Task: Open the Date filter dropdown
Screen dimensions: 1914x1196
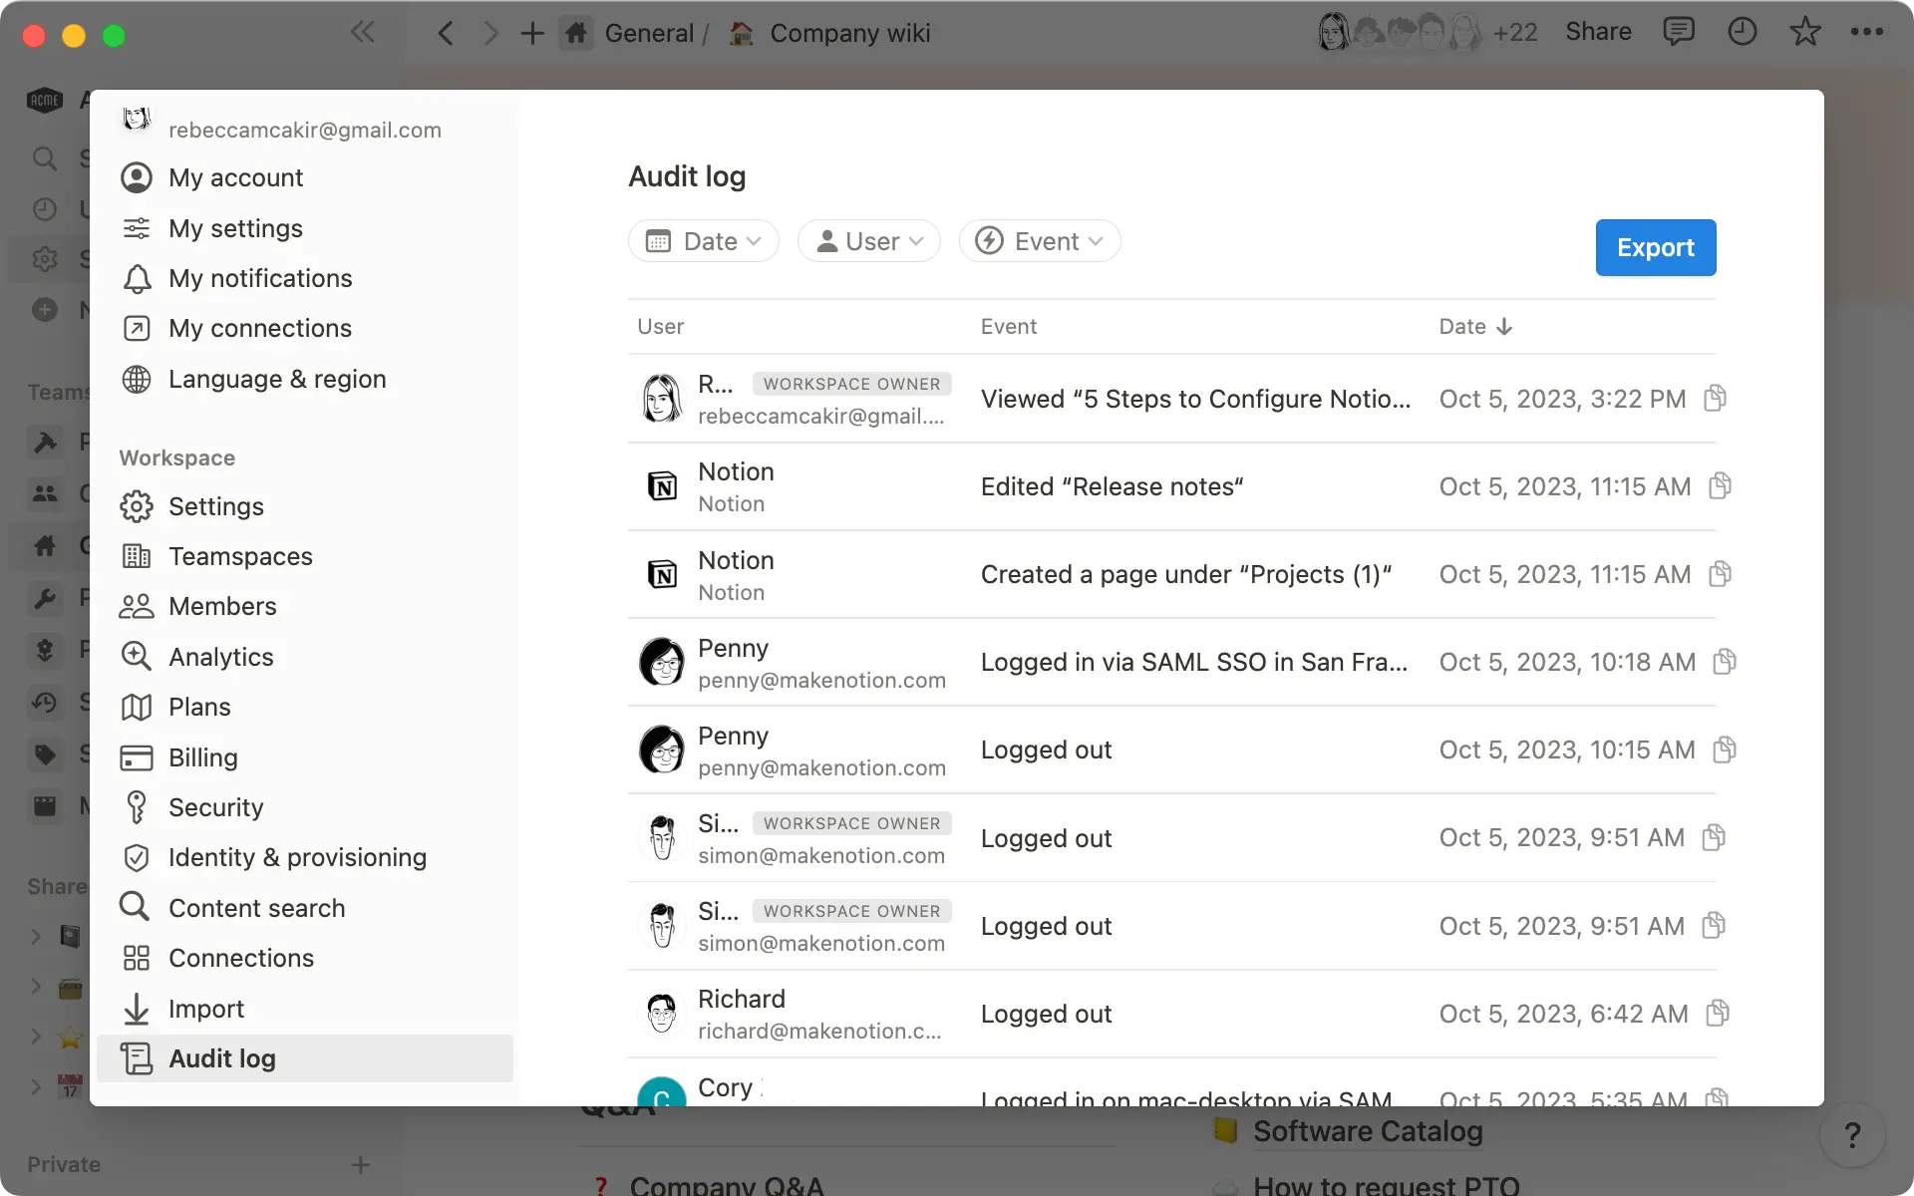Action: coord(703,240)
